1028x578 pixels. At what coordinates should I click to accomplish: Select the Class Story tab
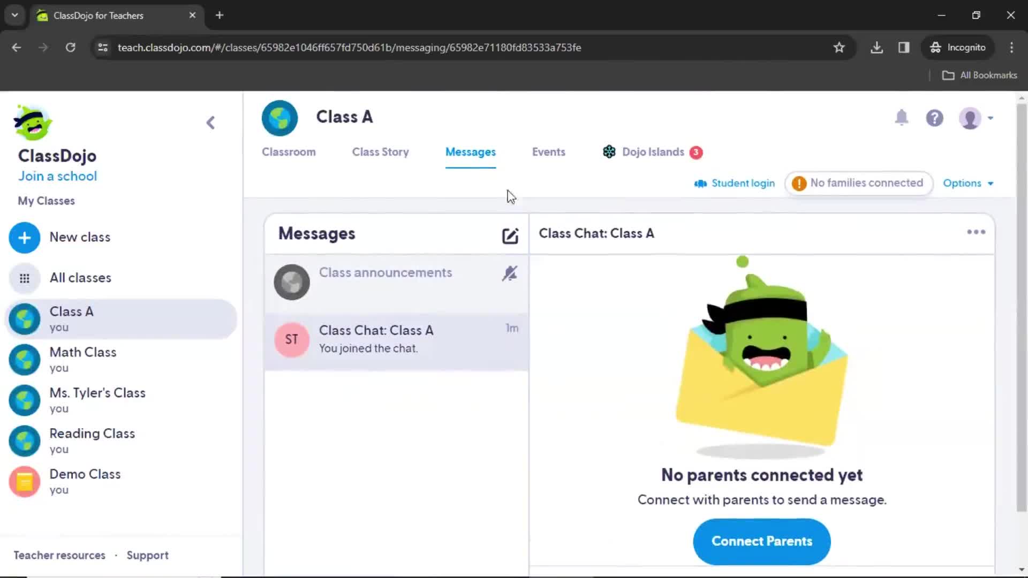pyautogui.click(x=380, y=152)
